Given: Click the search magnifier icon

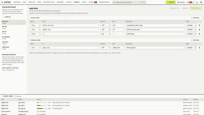Looking at the screenshot, I should (x=114, y=2).
